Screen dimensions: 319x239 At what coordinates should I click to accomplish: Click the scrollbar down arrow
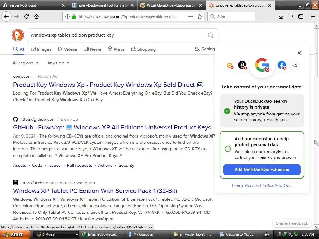[316, 227]
